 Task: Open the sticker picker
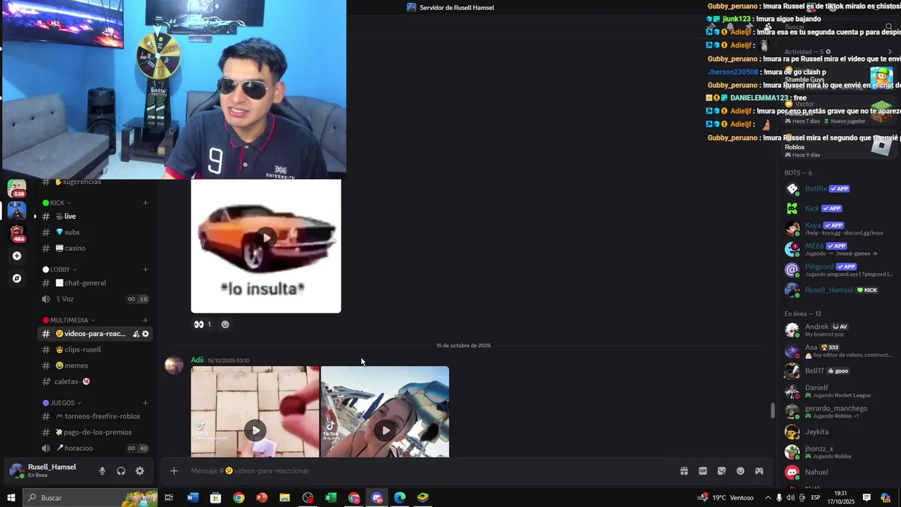click(x=722, y=471)
